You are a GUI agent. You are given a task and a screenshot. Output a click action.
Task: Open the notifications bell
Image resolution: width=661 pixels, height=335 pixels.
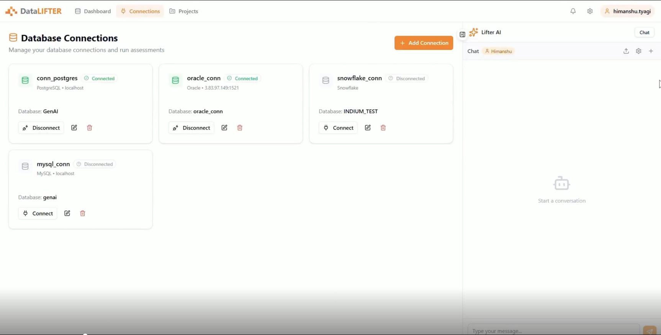[573, 11]
